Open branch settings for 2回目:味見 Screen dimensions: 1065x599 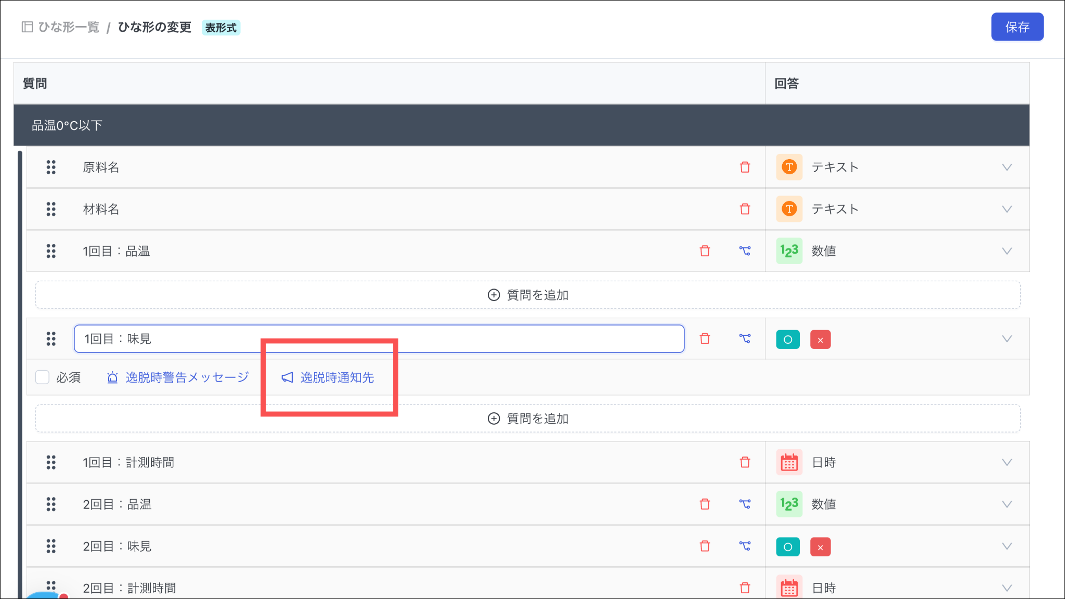point(745,546)
